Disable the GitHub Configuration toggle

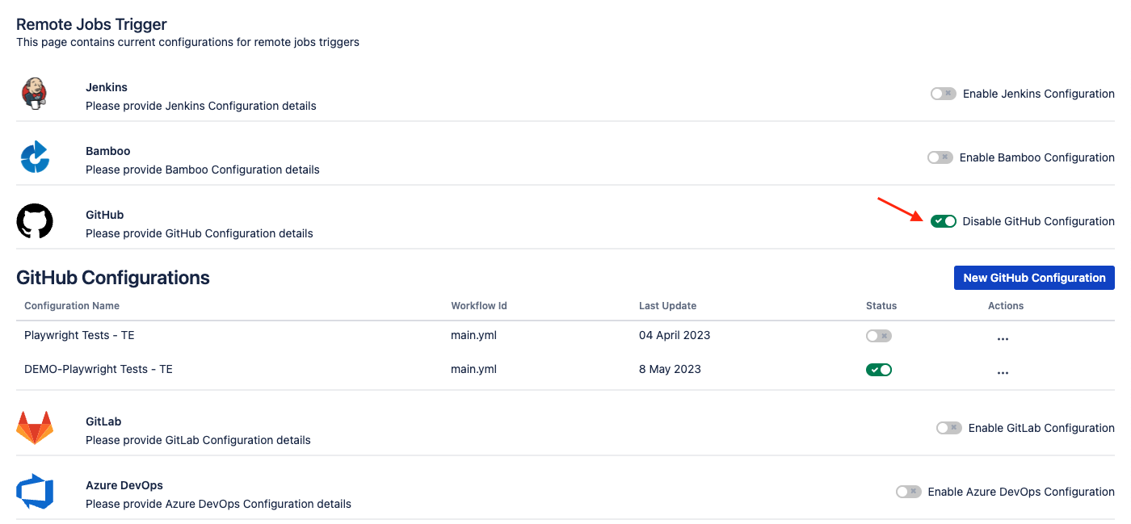point(943,221)
